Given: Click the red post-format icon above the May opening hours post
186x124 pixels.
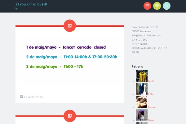Looking at the screenshot, I should tap(70, 26).
